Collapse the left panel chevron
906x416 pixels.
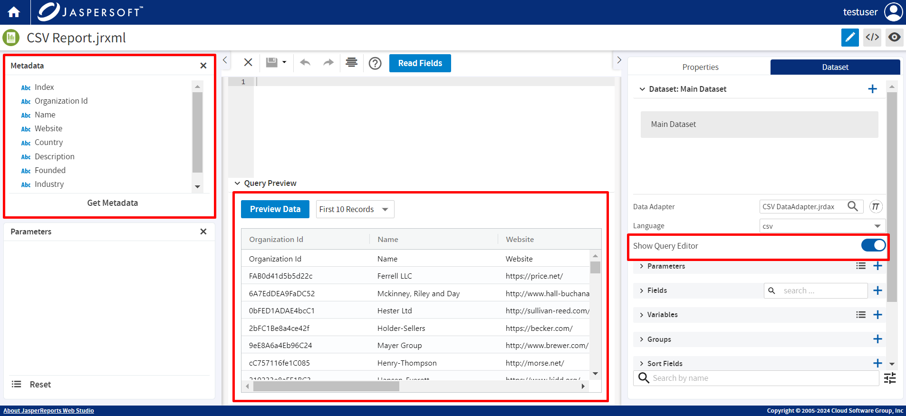225,60
